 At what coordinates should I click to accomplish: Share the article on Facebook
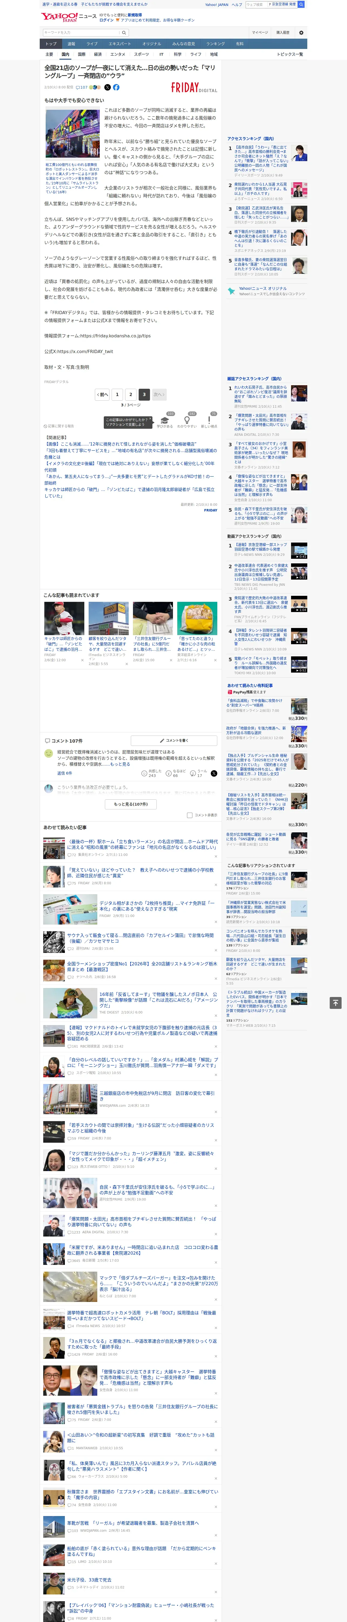pos(116,88)
